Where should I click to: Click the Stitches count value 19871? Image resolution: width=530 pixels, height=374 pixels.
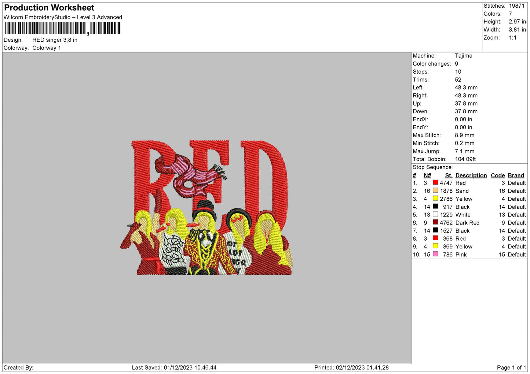[x=516, y=6]
